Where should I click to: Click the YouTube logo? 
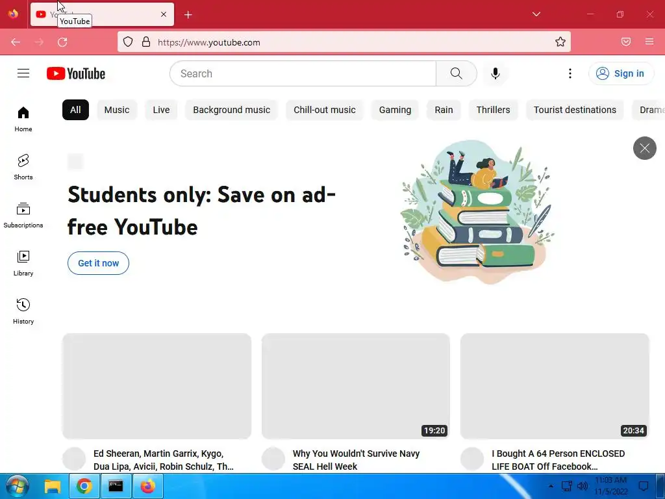tap(76, 73)
